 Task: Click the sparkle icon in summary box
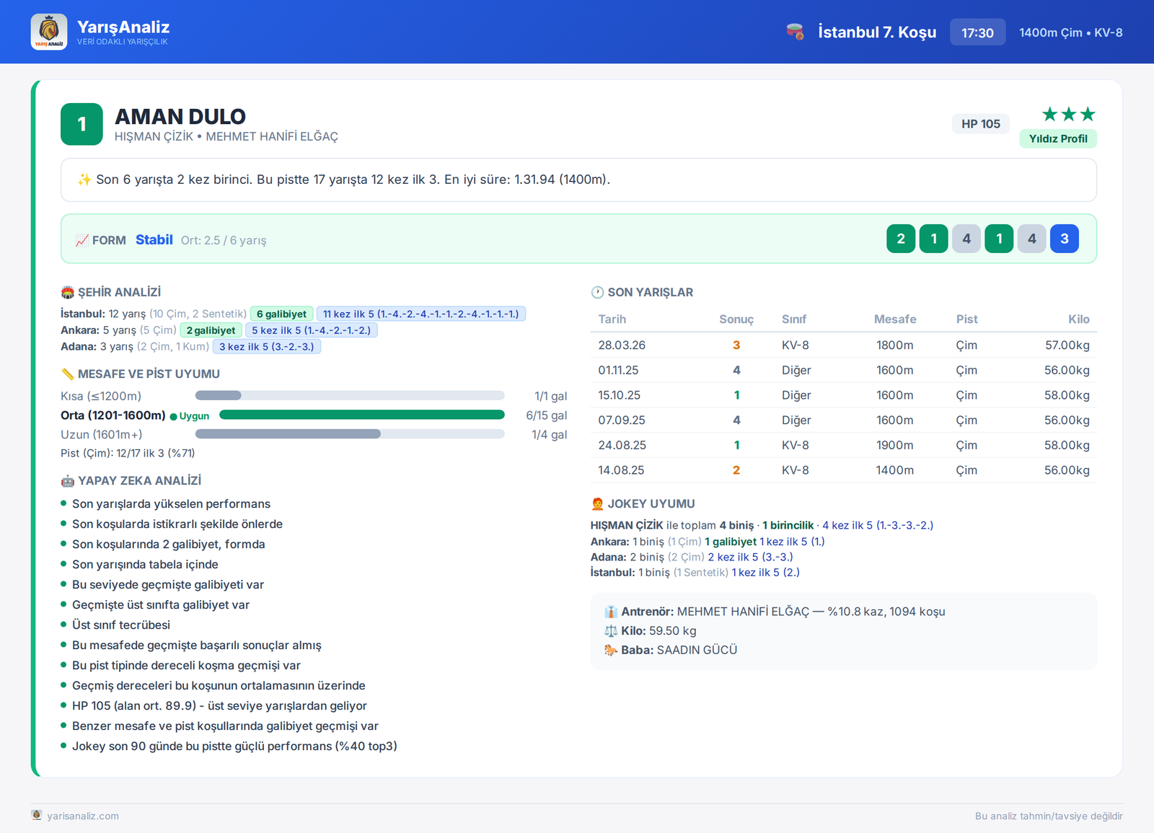[x=84, y=180]
